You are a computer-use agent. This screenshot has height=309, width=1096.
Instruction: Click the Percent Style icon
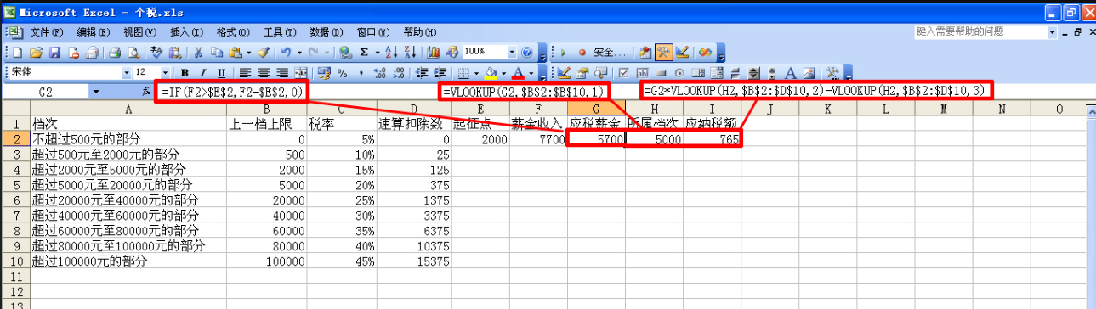[342, 72]
